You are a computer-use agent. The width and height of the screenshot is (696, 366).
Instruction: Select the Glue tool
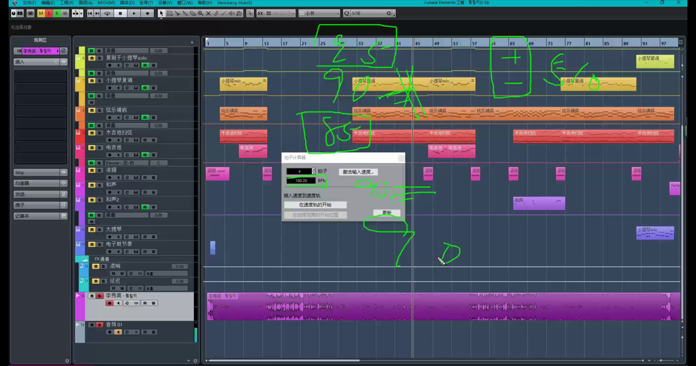[185, 13]
